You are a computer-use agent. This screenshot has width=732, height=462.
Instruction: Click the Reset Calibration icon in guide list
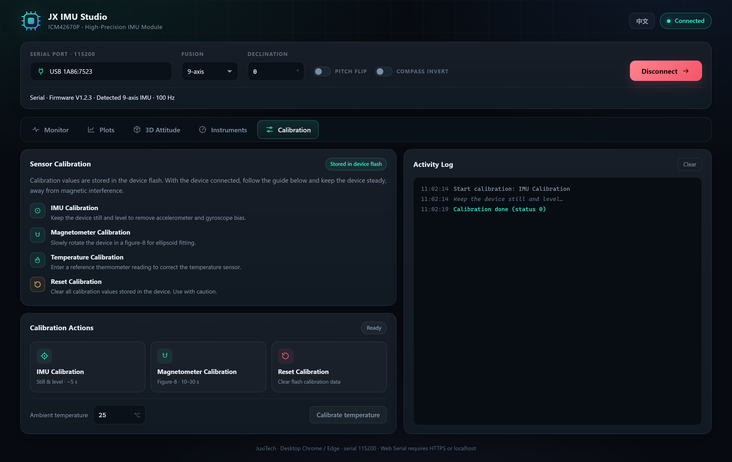37,284
